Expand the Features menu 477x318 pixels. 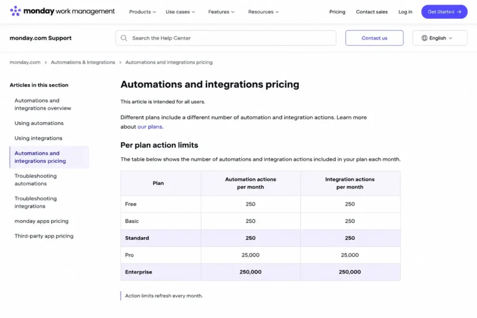pyautogui.click(x=221, y=12)
